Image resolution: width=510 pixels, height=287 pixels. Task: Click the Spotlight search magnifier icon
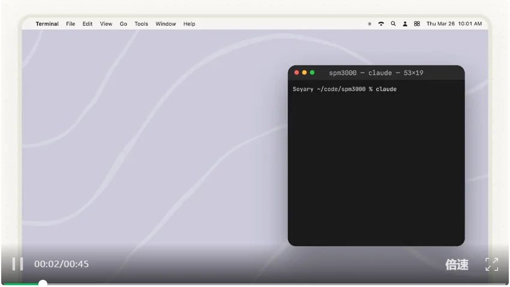(393, 24)
